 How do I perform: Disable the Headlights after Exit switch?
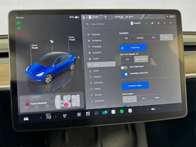coord(125,74)
